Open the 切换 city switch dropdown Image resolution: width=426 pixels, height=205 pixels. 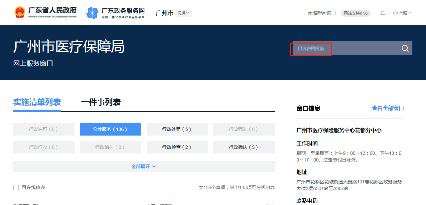(x=183, y=13)
